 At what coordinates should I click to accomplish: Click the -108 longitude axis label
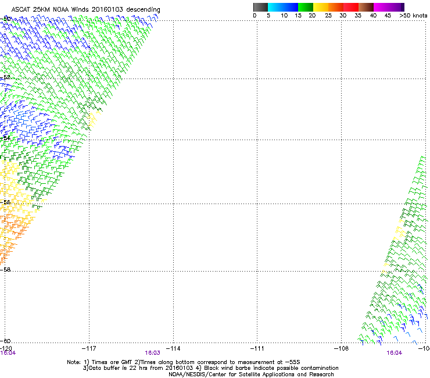[342, 348]
